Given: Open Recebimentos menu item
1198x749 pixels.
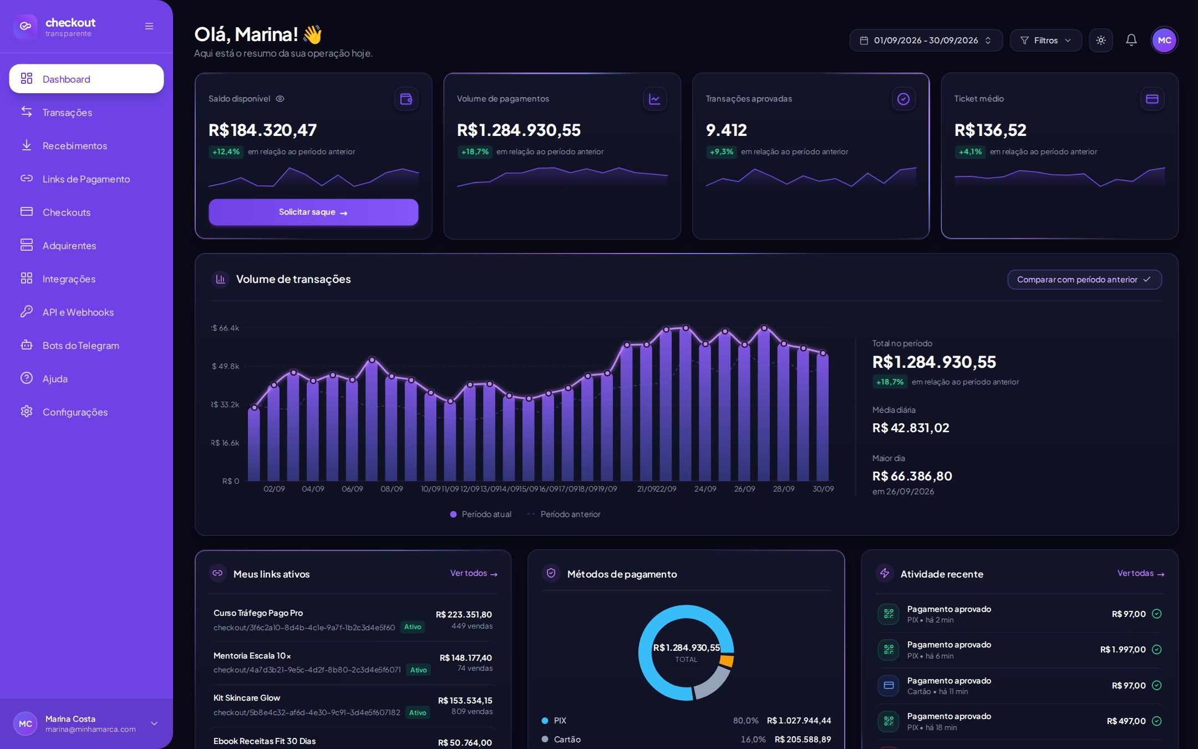Looking at the screenshot, I should click(x=87, y=145).
